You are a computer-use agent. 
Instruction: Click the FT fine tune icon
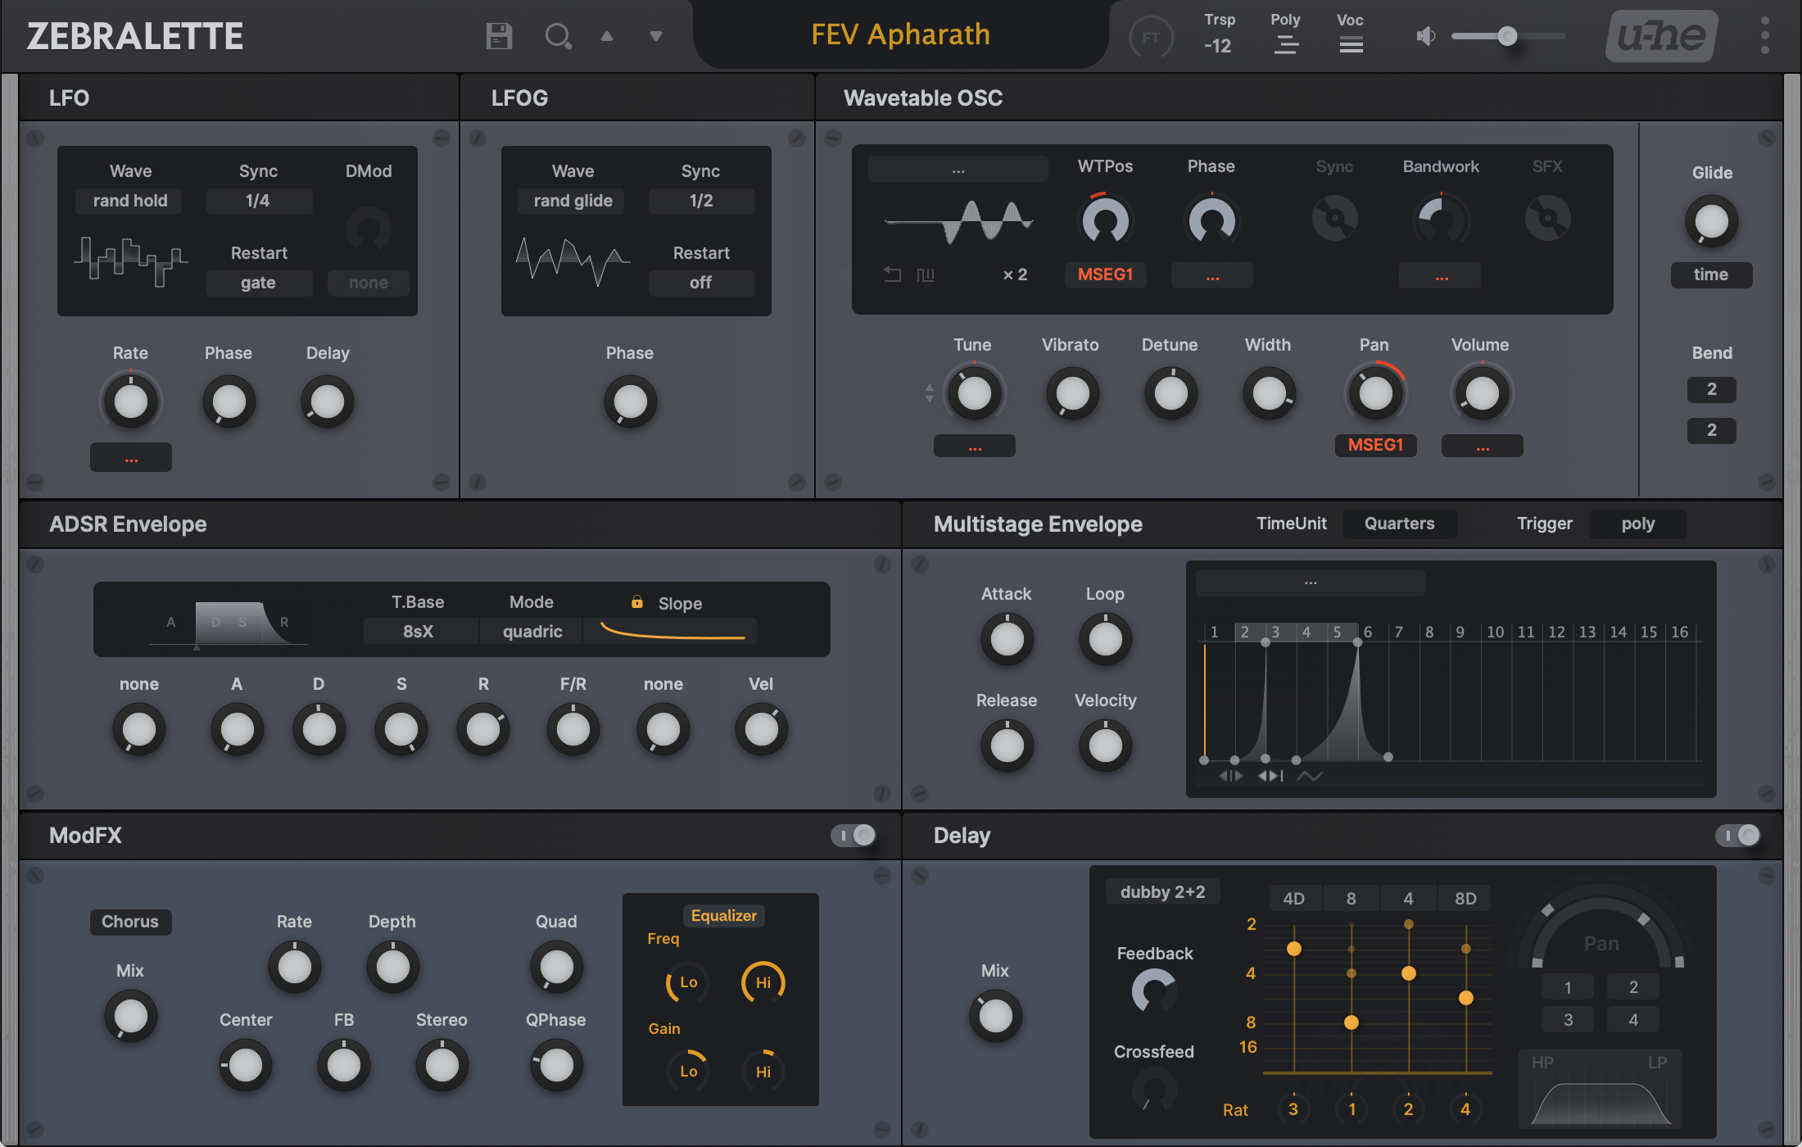(1151, 38)
